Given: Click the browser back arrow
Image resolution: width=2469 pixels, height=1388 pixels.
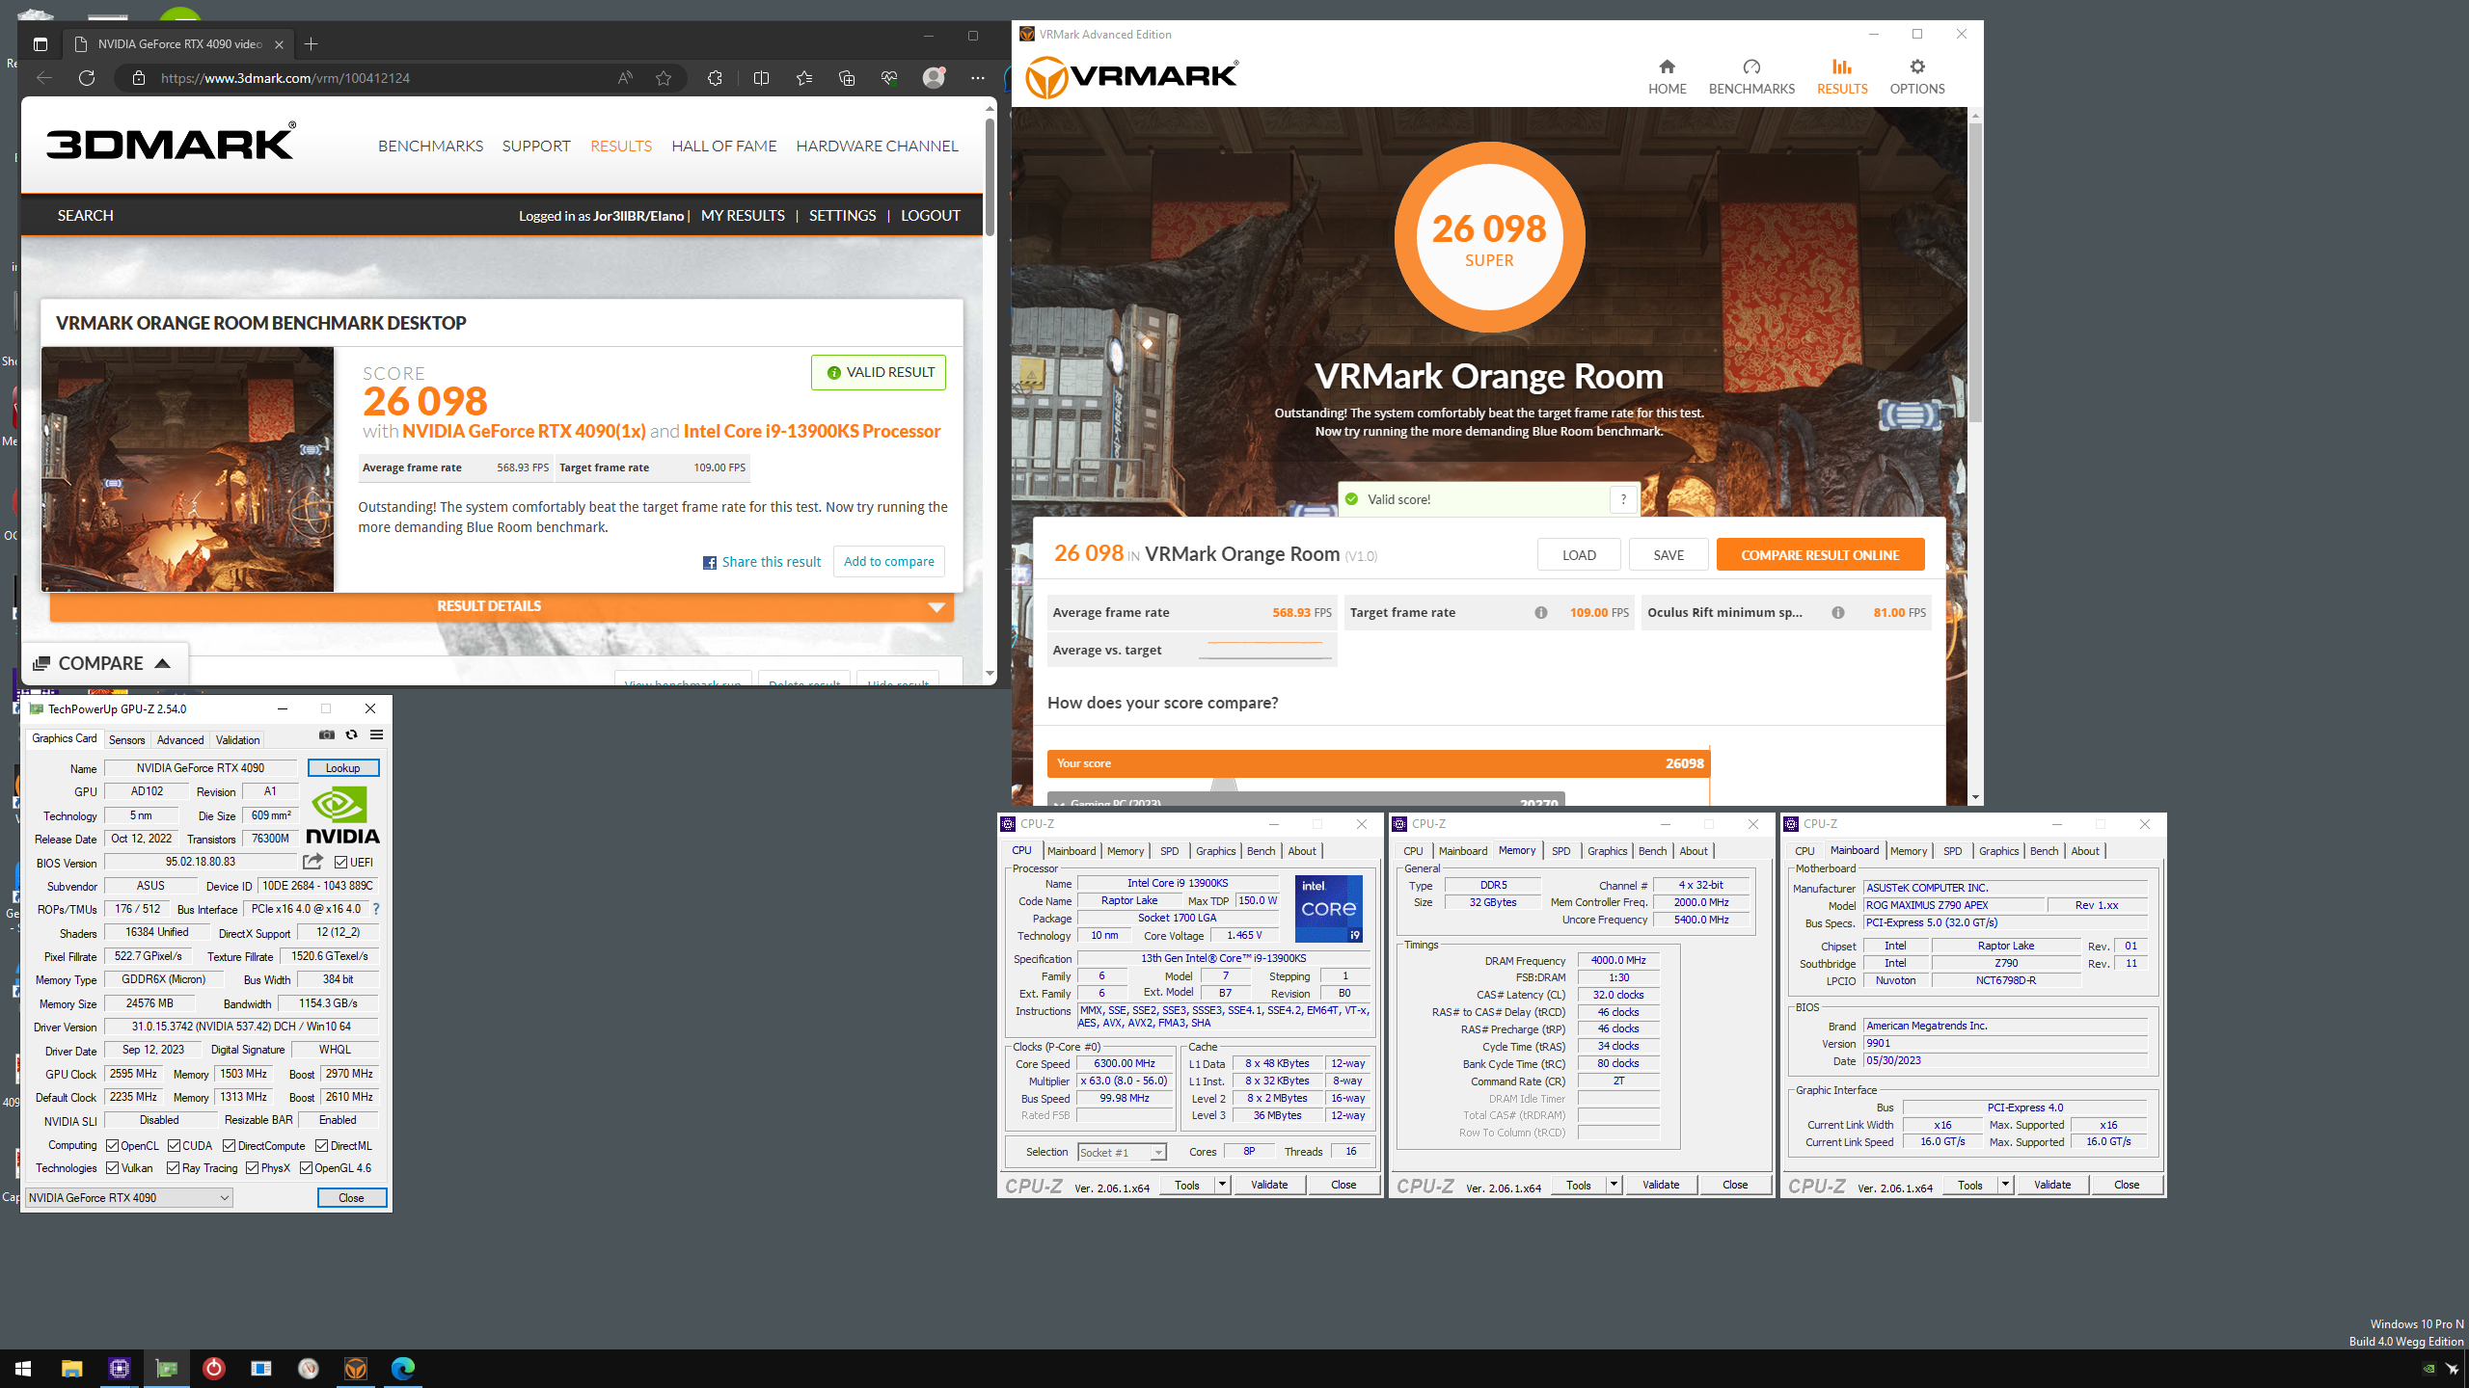Looking at the screenshot, I should coord(44,78).
